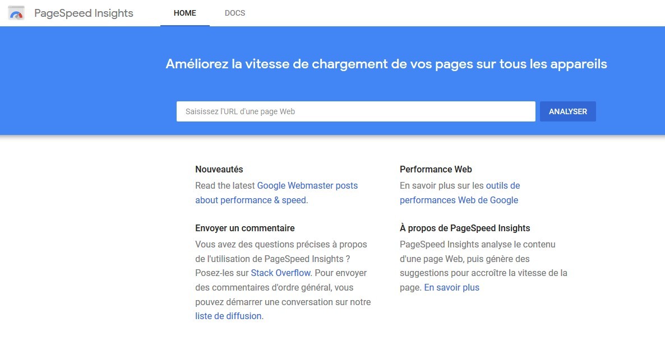
Task: Click the "En savoir plus sur les" text
Action: point(441,185)
